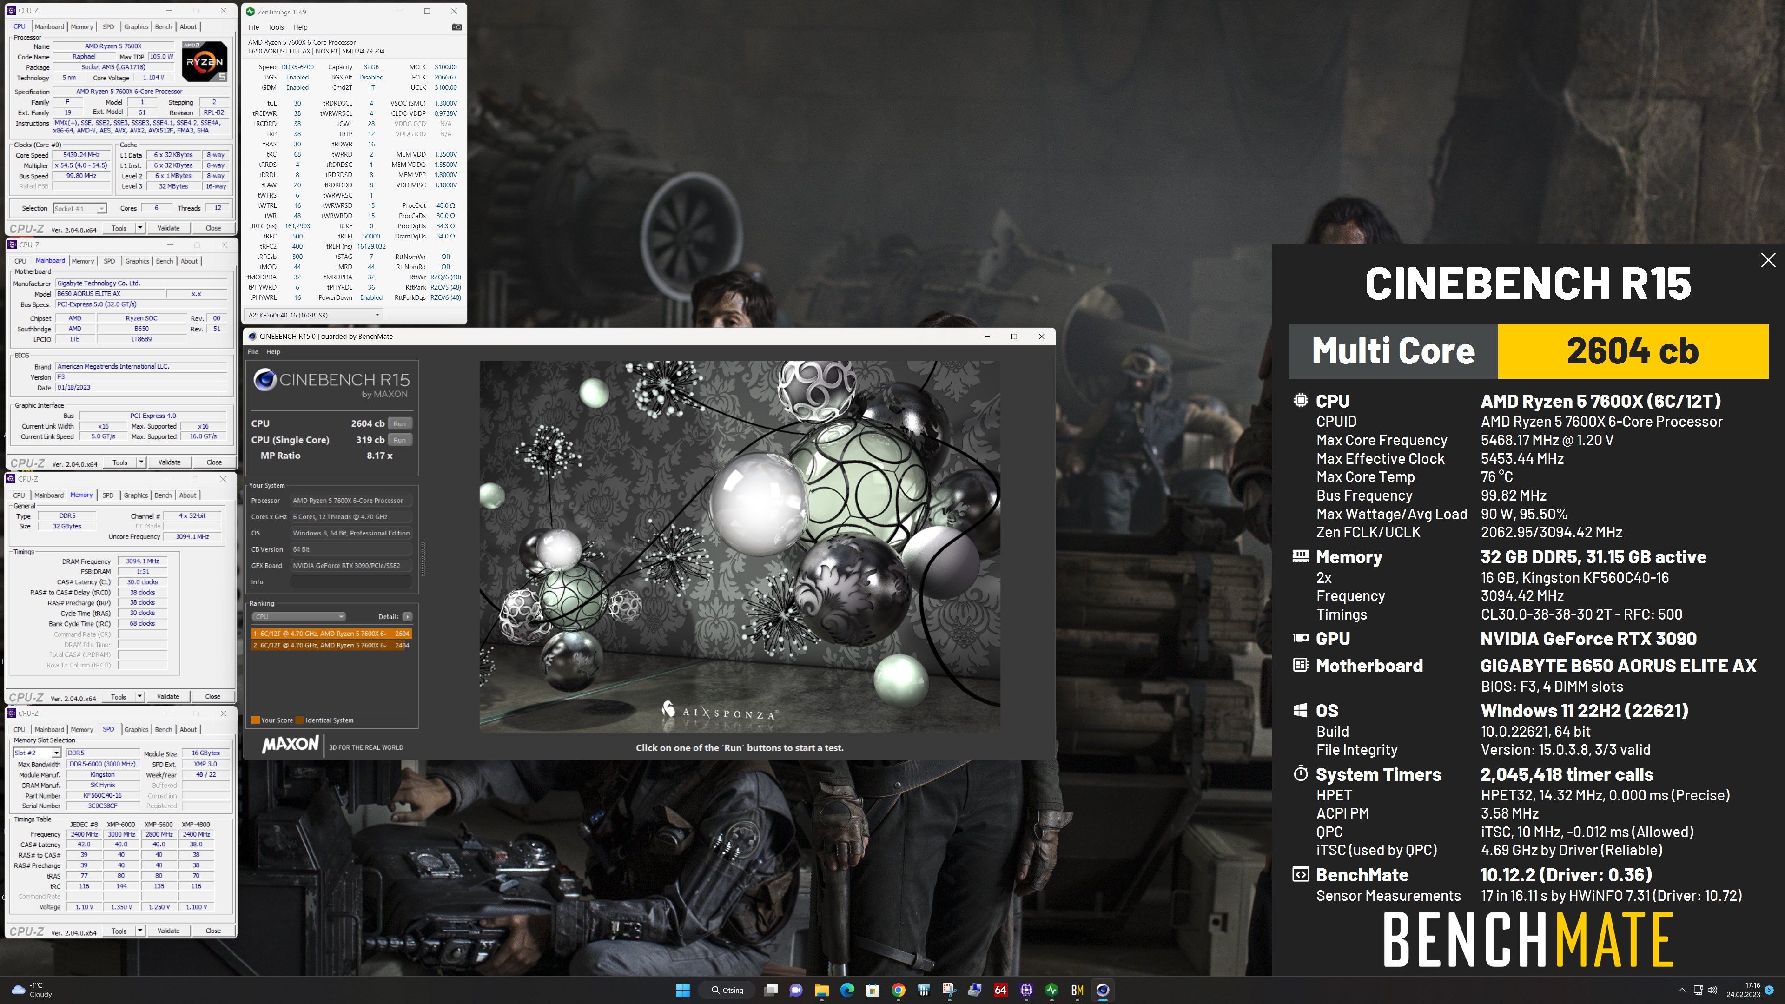Click the Info field in Cinebench Your System
This screenshot has width=1785, height=1004.
[350, 582]
